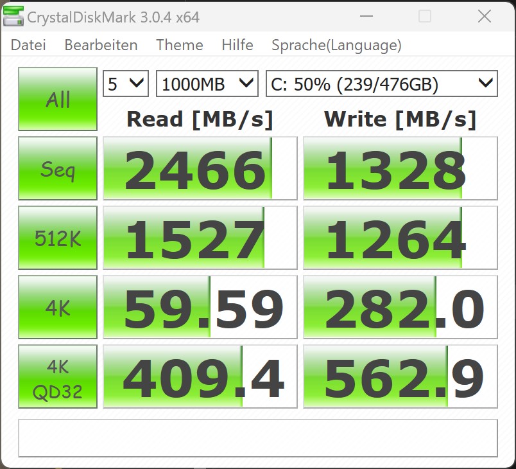Click the CrystalDiskMark app icon in title bar
Screen dimensions: 516x469
point(13,16)
